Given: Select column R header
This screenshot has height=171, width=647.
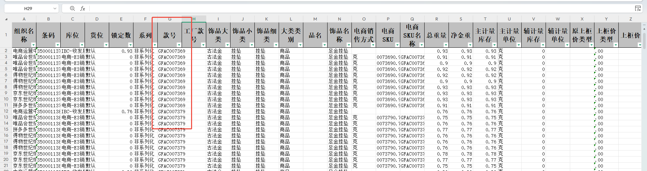Looking at the screenshot, I should [x=437, y=19].
